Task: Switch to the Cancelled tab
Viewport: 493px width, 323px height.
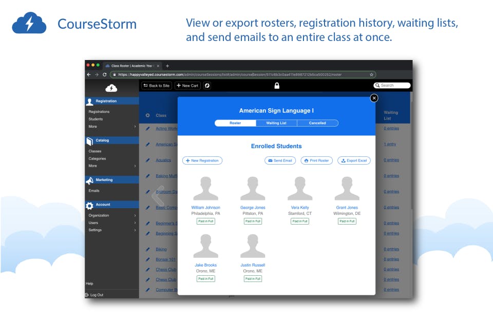Action: click(x=317, y=123)
